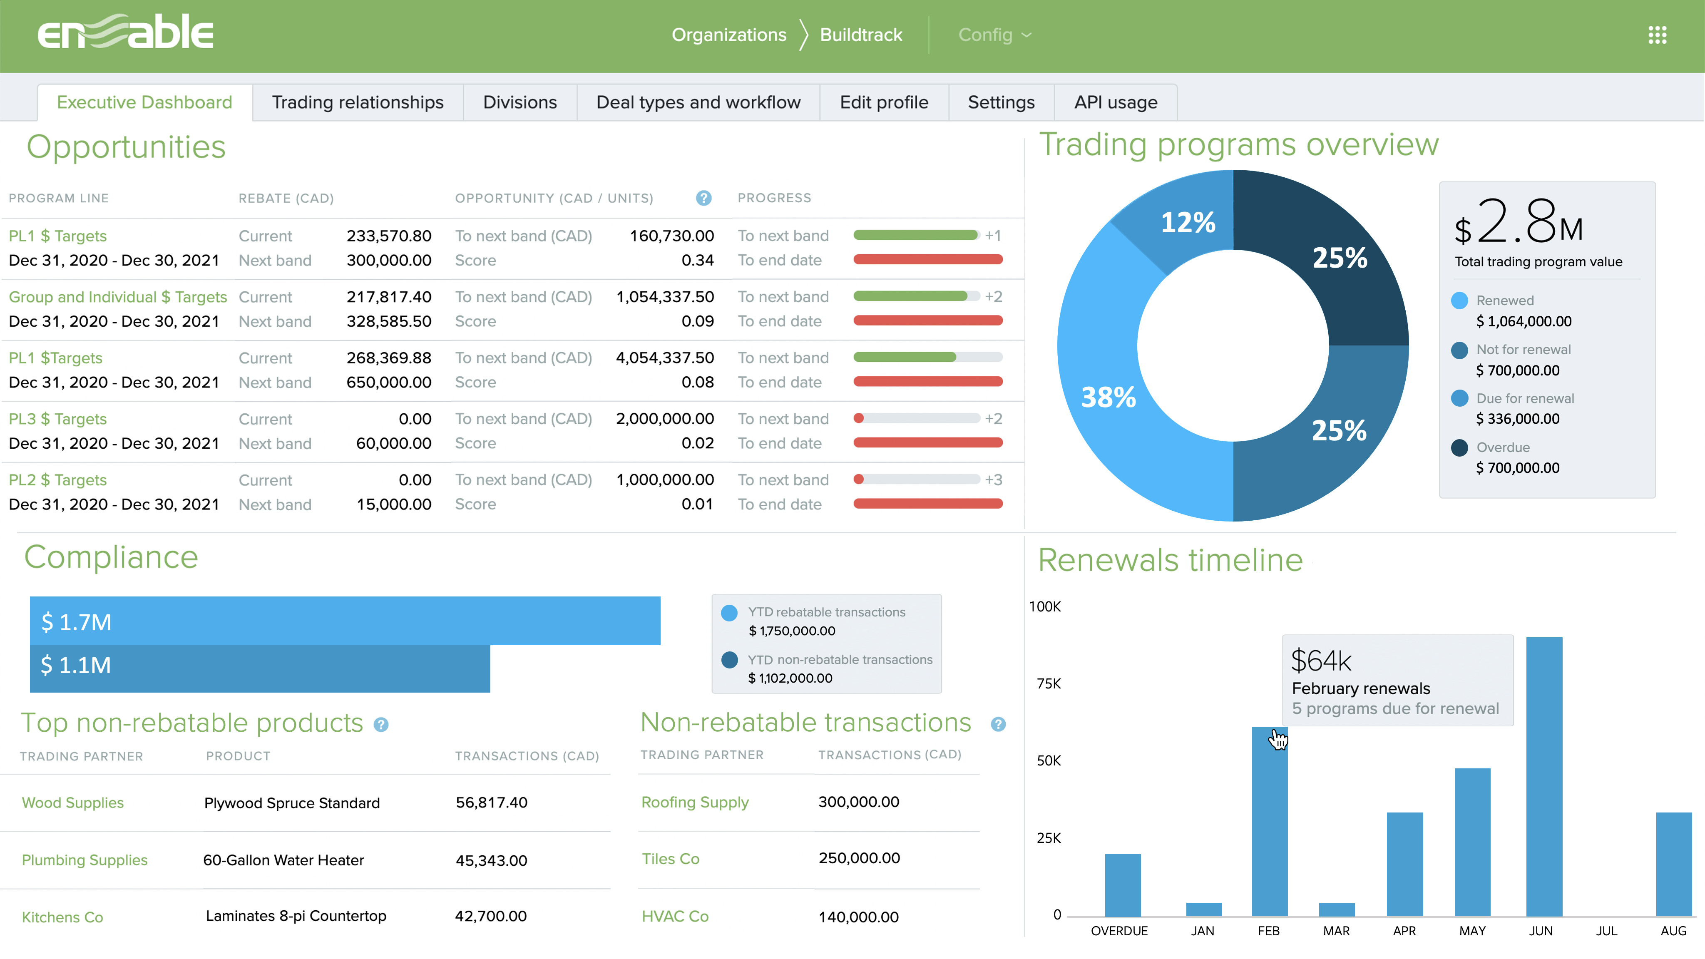Open the Divisions tab
The height and width of the screenshot is (959, 1705).
point(519,102)
